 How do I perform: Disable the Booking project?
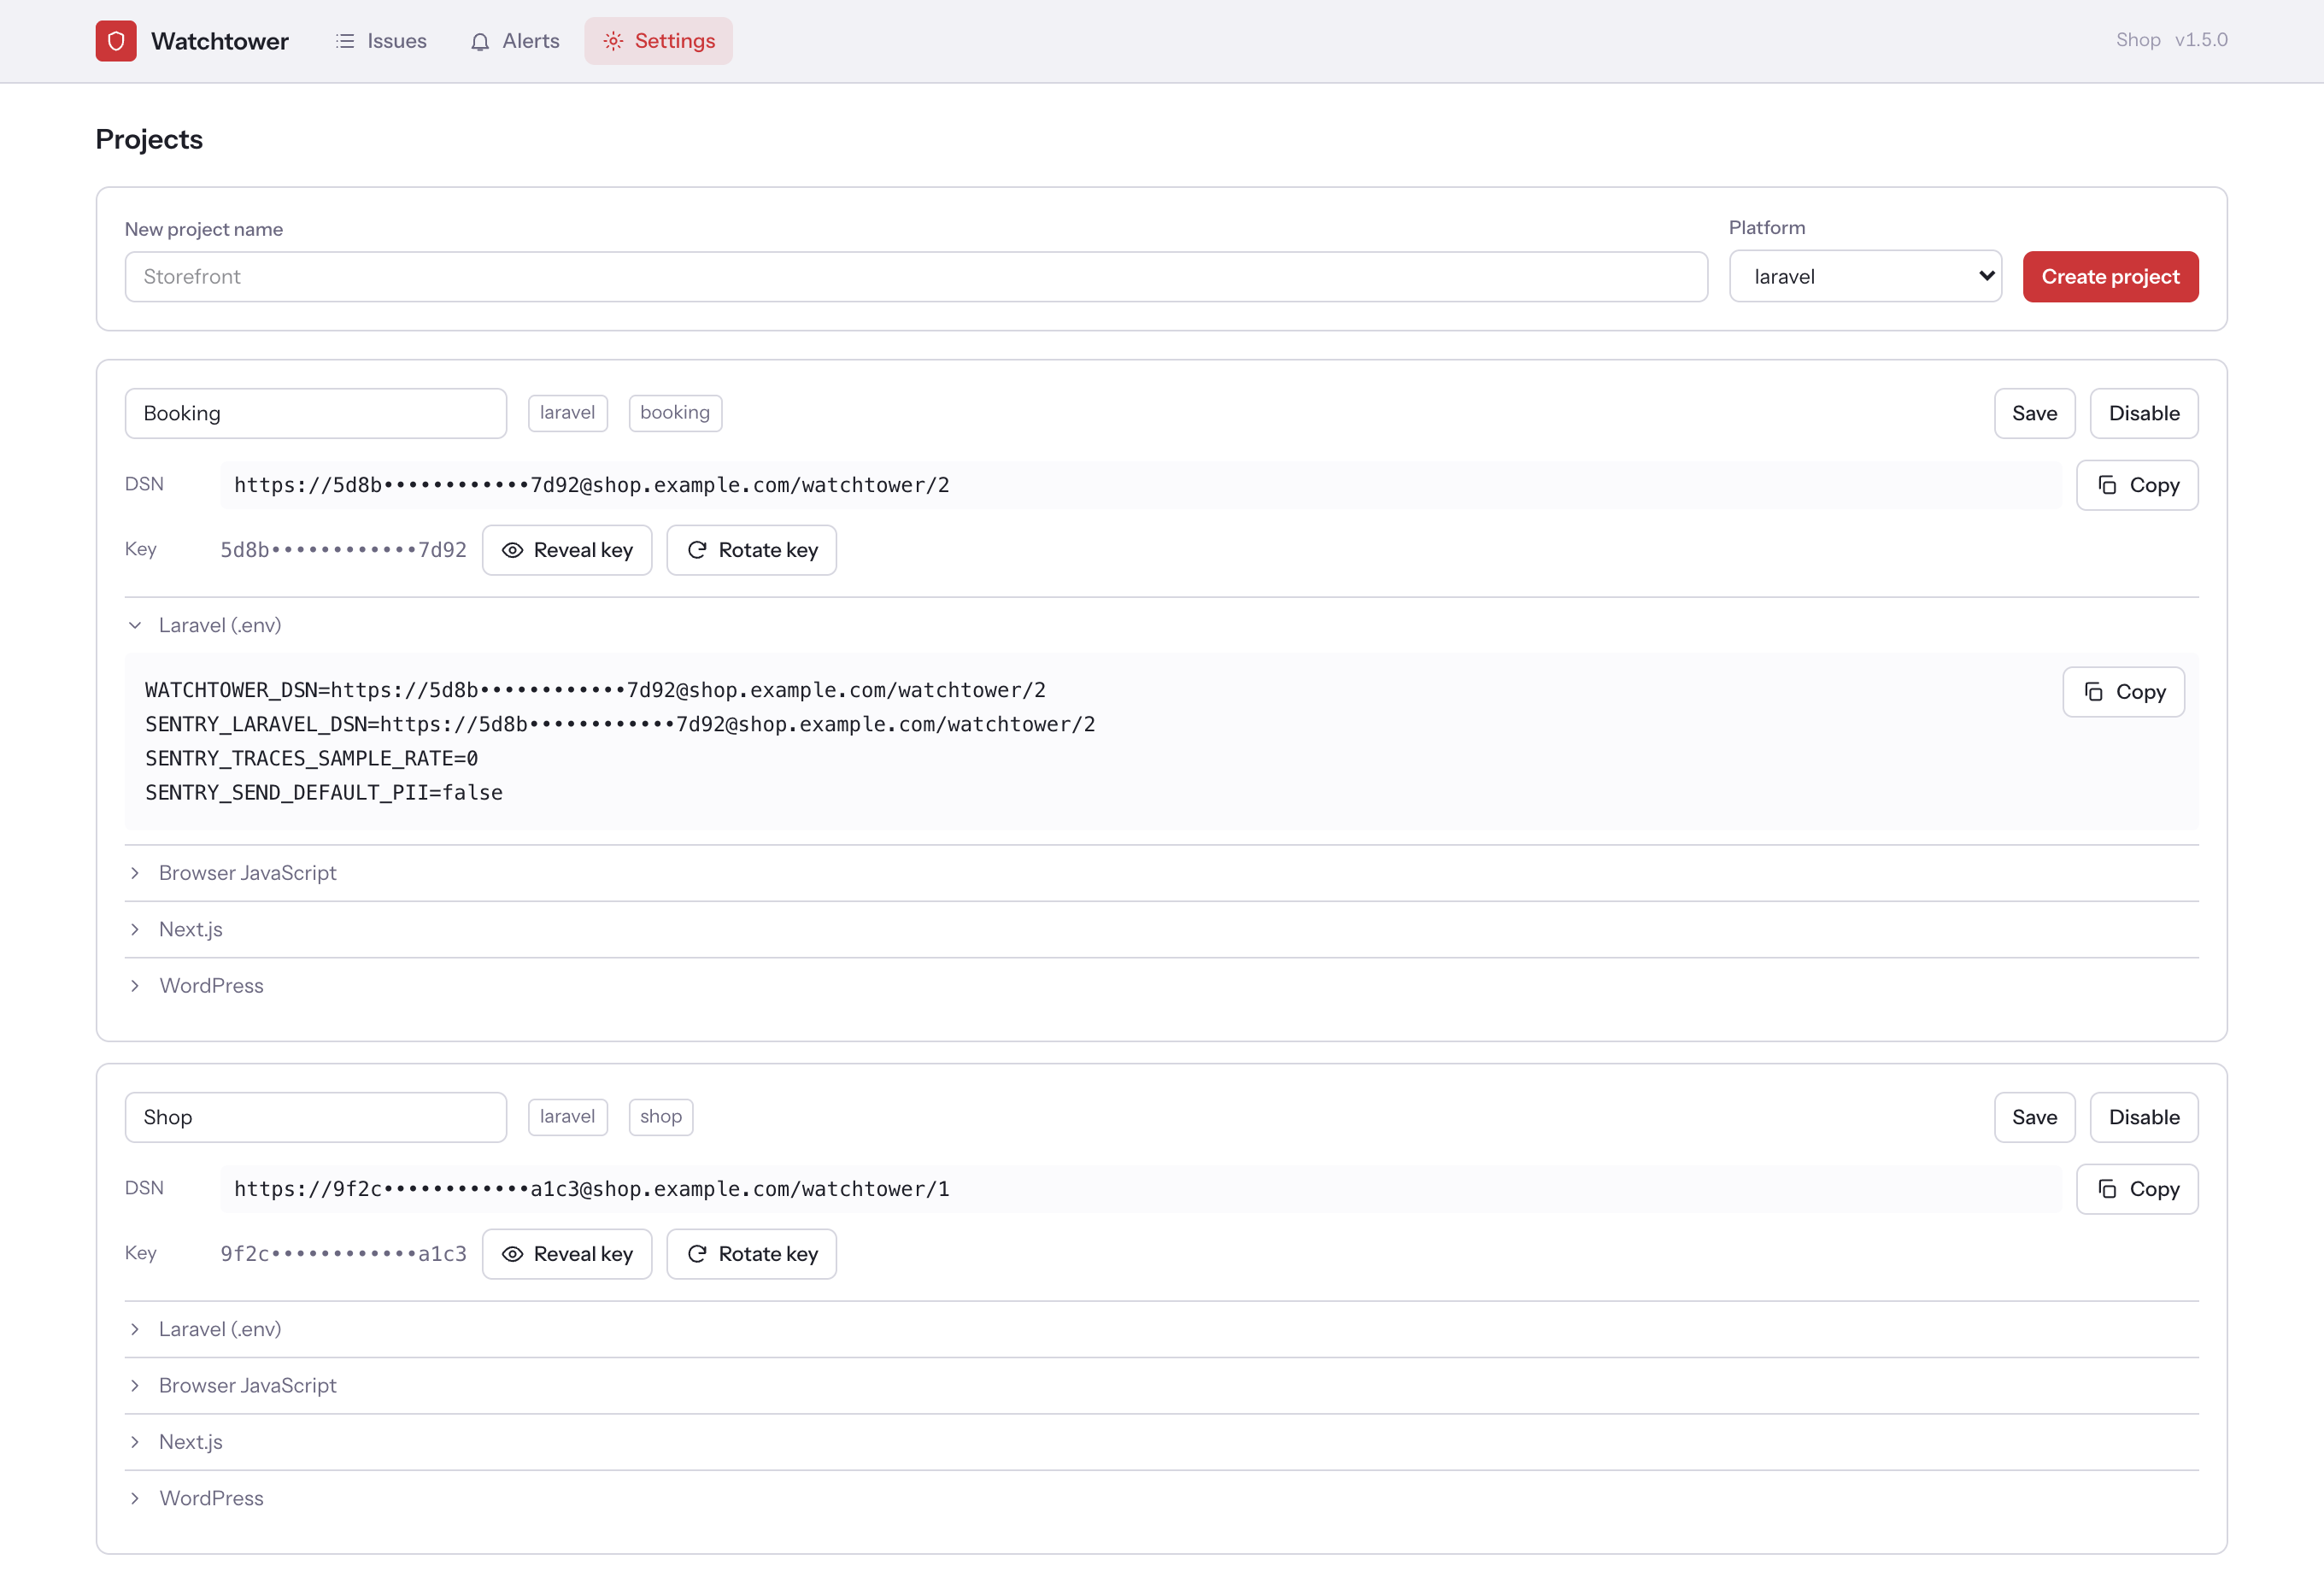(2145, 414)
